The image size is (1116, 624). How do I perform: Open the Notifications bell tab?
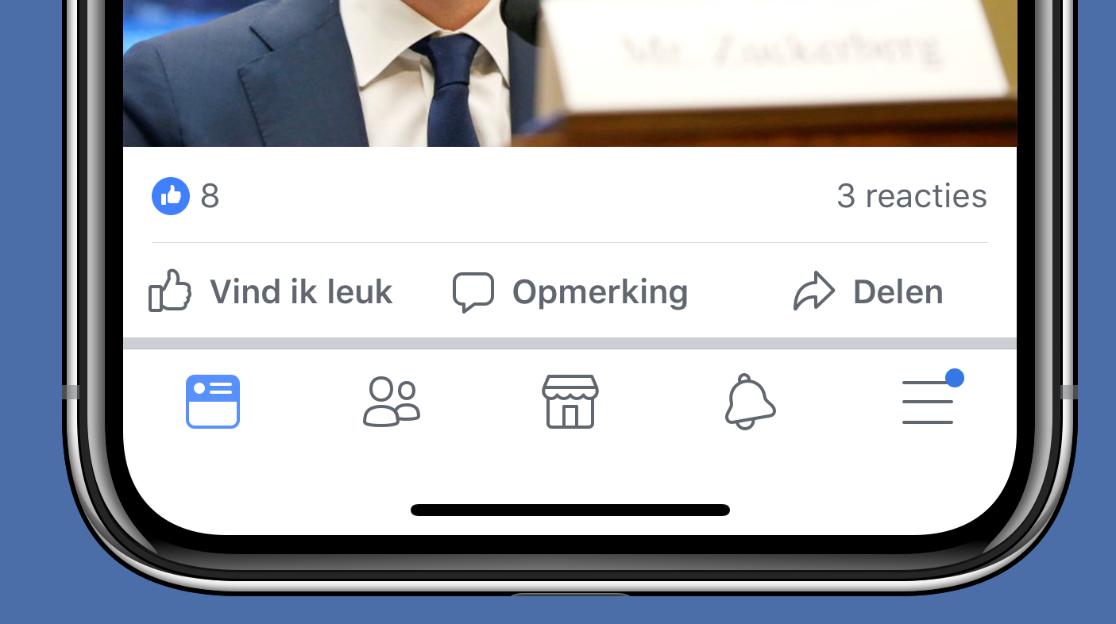click(x=750, y=402)
